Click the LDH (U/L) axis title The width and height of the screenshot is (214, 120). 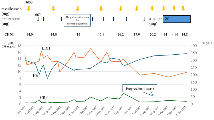[x=206, y=43]
